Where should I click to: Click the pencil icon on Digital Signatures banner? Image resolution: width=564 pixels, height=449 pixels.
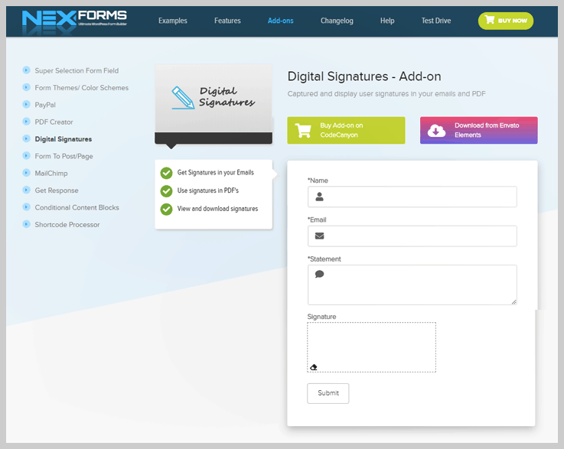[x=183, y=98]
